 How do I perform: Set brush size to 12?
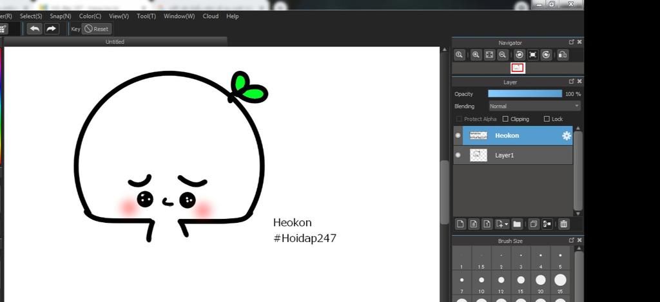tap(501, 282)
